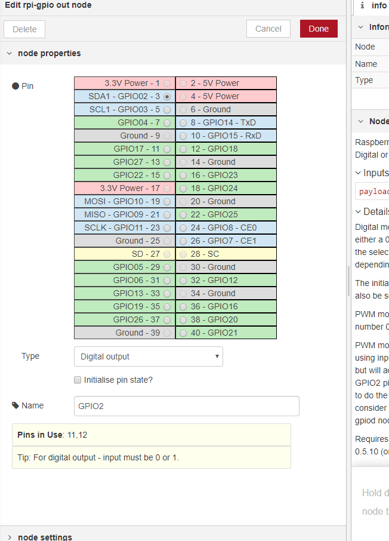The image size is (389, 541).
Task: Open the Type dropdown Digital output
Action: [149, 356]
